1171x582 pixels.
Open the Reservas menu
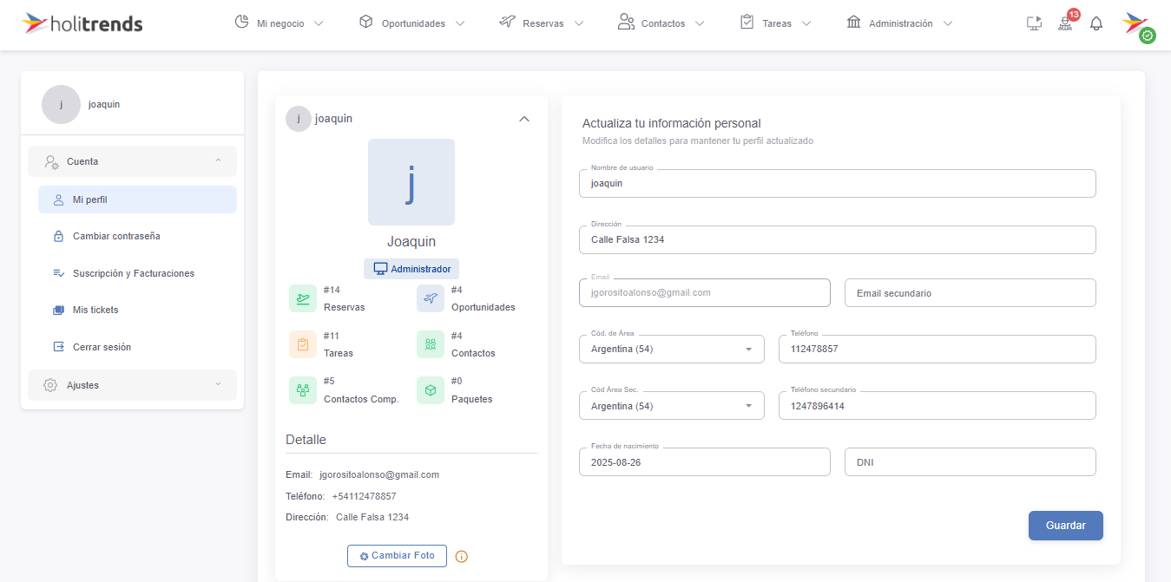pos(542,23)
